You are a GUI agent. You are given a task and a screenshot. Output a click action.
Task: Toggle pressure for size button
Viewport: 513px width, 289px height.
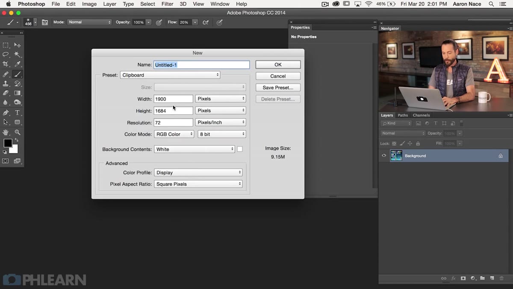[219, 22]
